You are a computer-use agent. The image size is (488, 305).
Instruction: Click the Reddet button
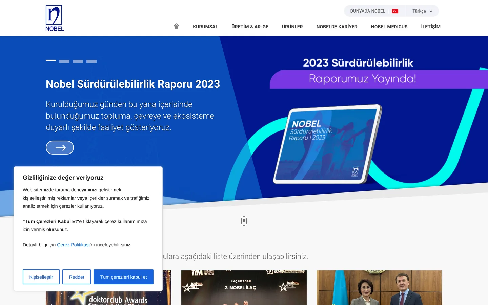[x=77, y=277]
